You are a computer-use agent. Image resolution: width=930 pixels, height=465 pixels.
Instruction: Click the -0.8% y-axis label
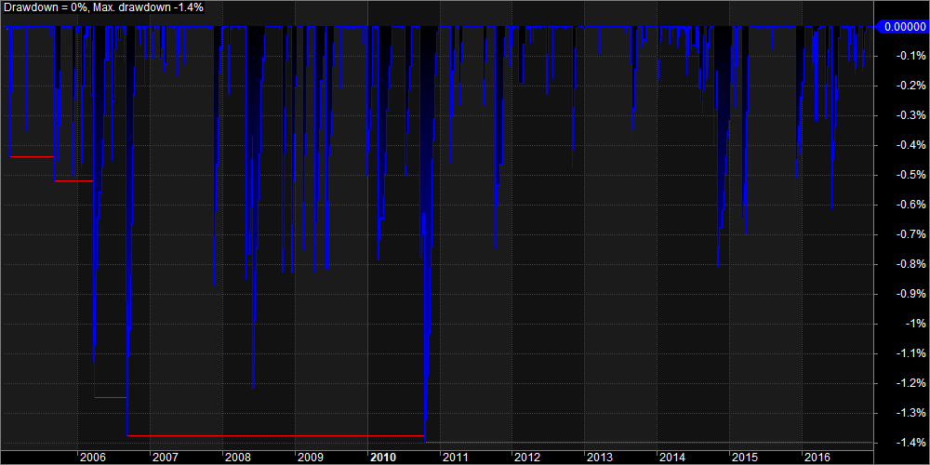910,264
